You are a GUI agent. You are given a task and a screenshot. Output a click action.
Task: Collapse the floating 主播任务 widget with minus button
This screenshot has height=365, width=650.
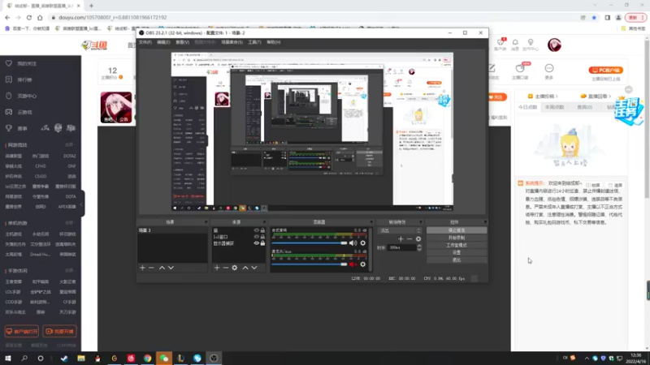coord(628,90)
